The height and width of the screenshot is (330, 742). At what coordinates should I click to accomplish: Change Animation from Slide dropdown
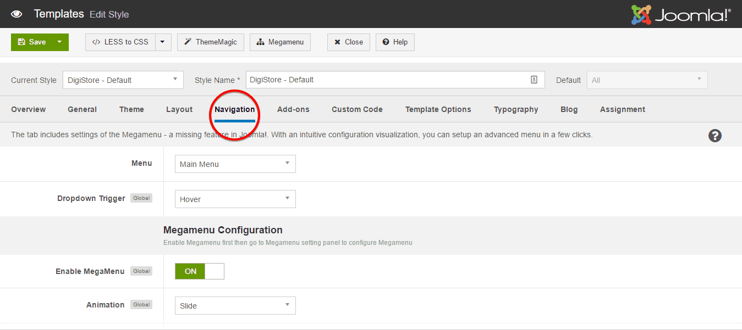(235, 305)
